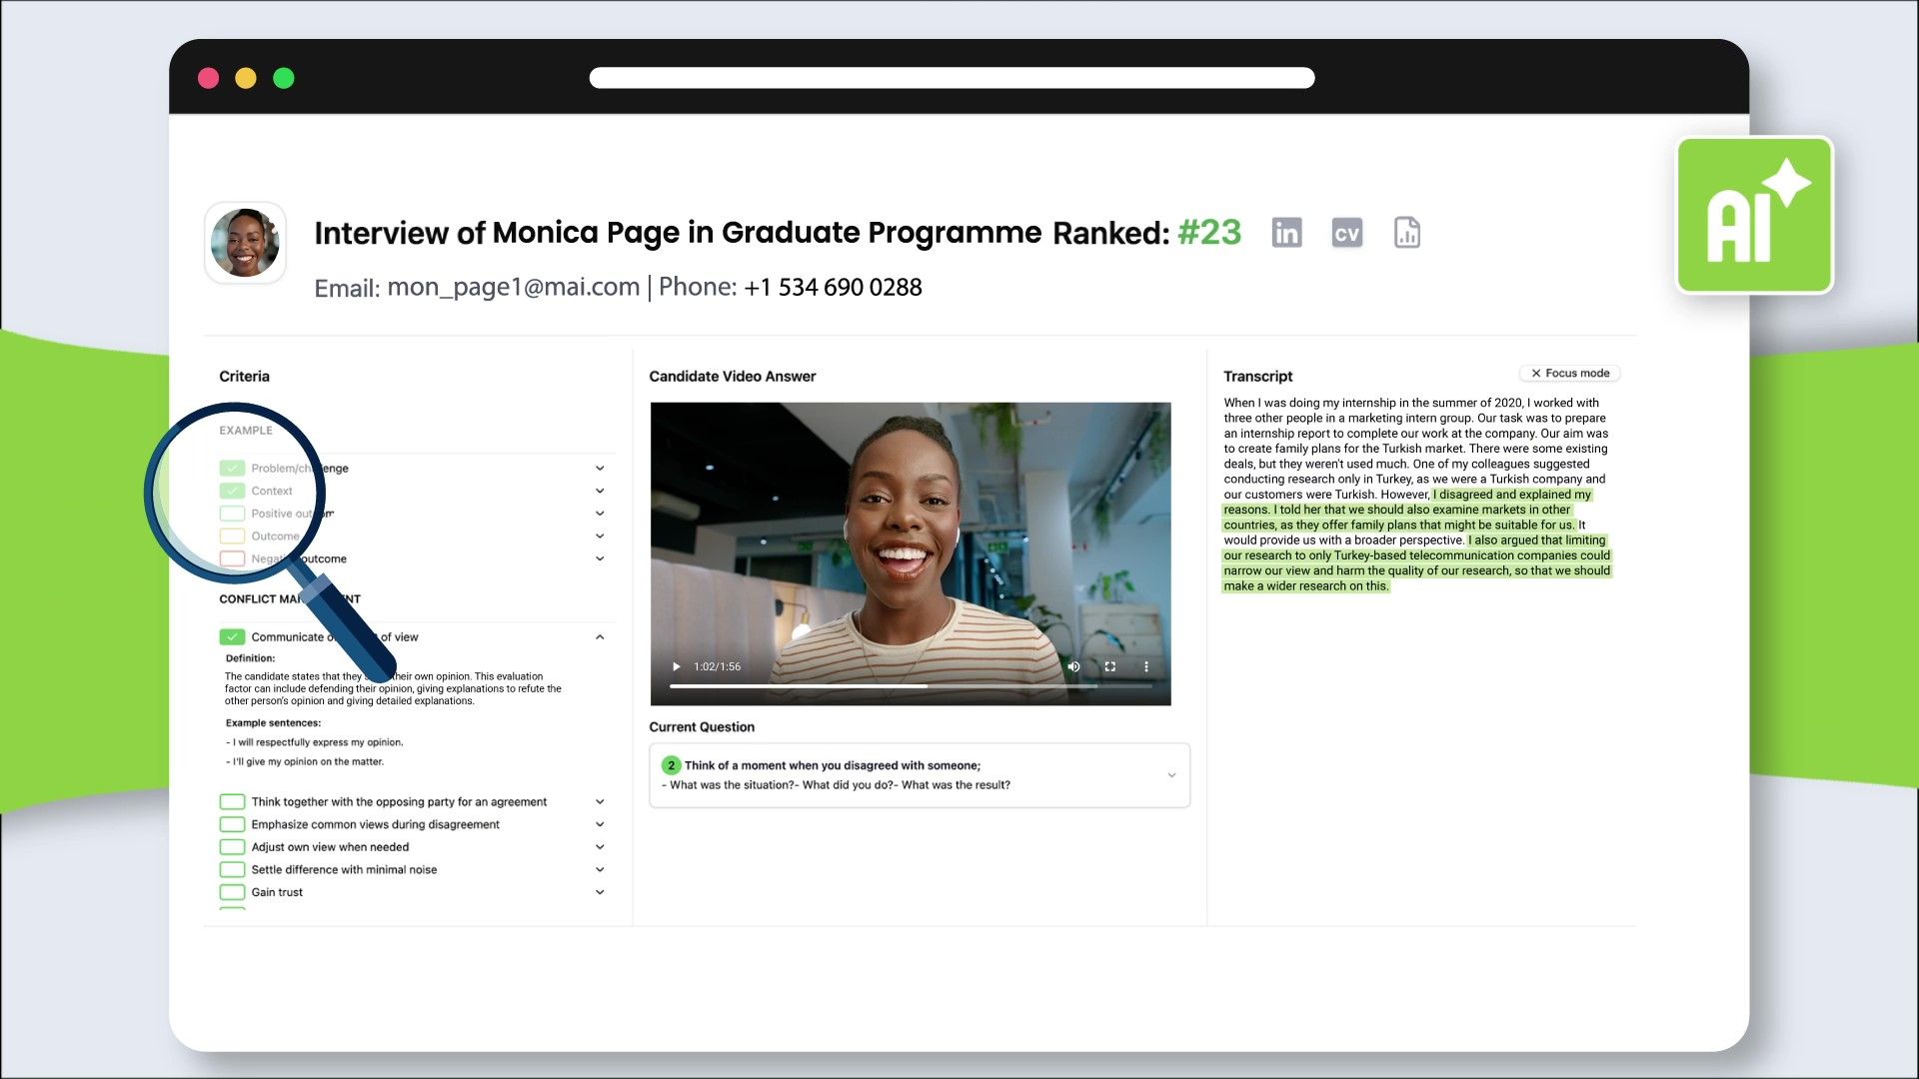Open the CV document icon
1919x1079 pixels.
tap(1346, 233)
